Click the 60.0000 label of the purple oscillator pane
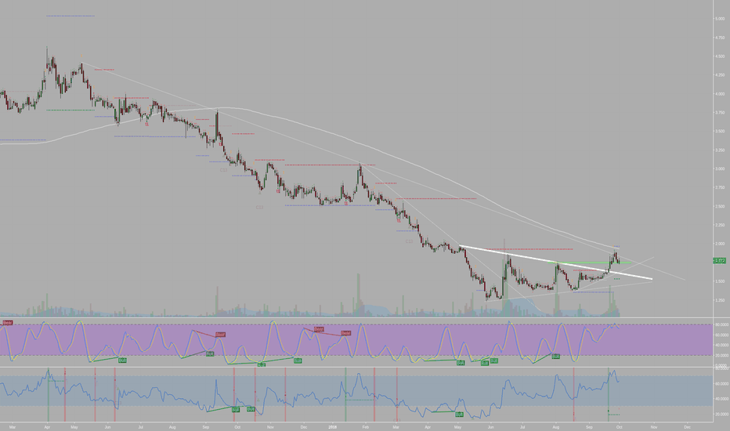Image resolution: width=730 pixels, height=431 pixels. [721, 335]
